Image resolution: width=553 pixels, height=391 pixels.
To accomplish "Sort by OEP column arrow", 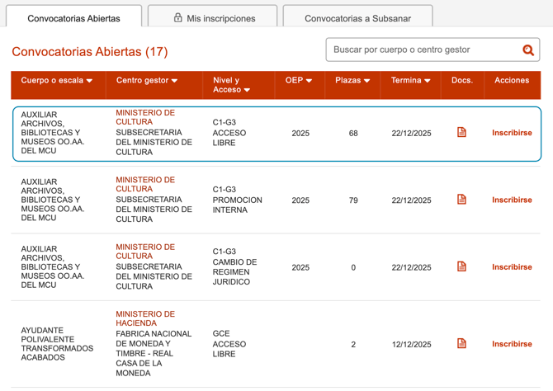I will tap(309, 81).
